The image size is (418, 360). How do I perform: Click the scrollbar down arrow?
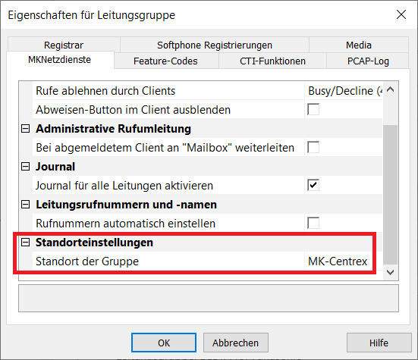390,272
